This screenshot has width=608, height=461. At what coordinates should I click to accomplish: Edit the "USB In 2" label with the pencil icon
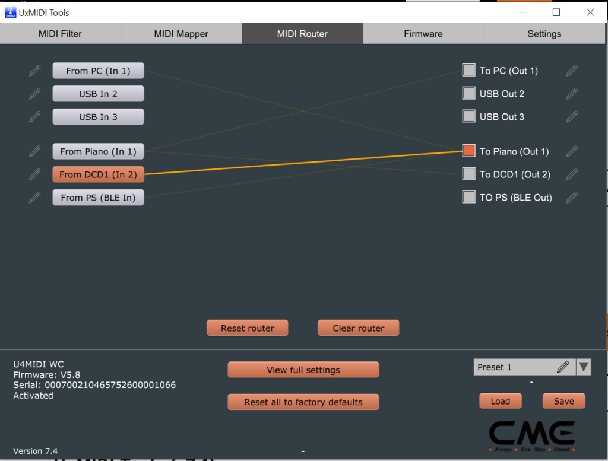[34, 93]
